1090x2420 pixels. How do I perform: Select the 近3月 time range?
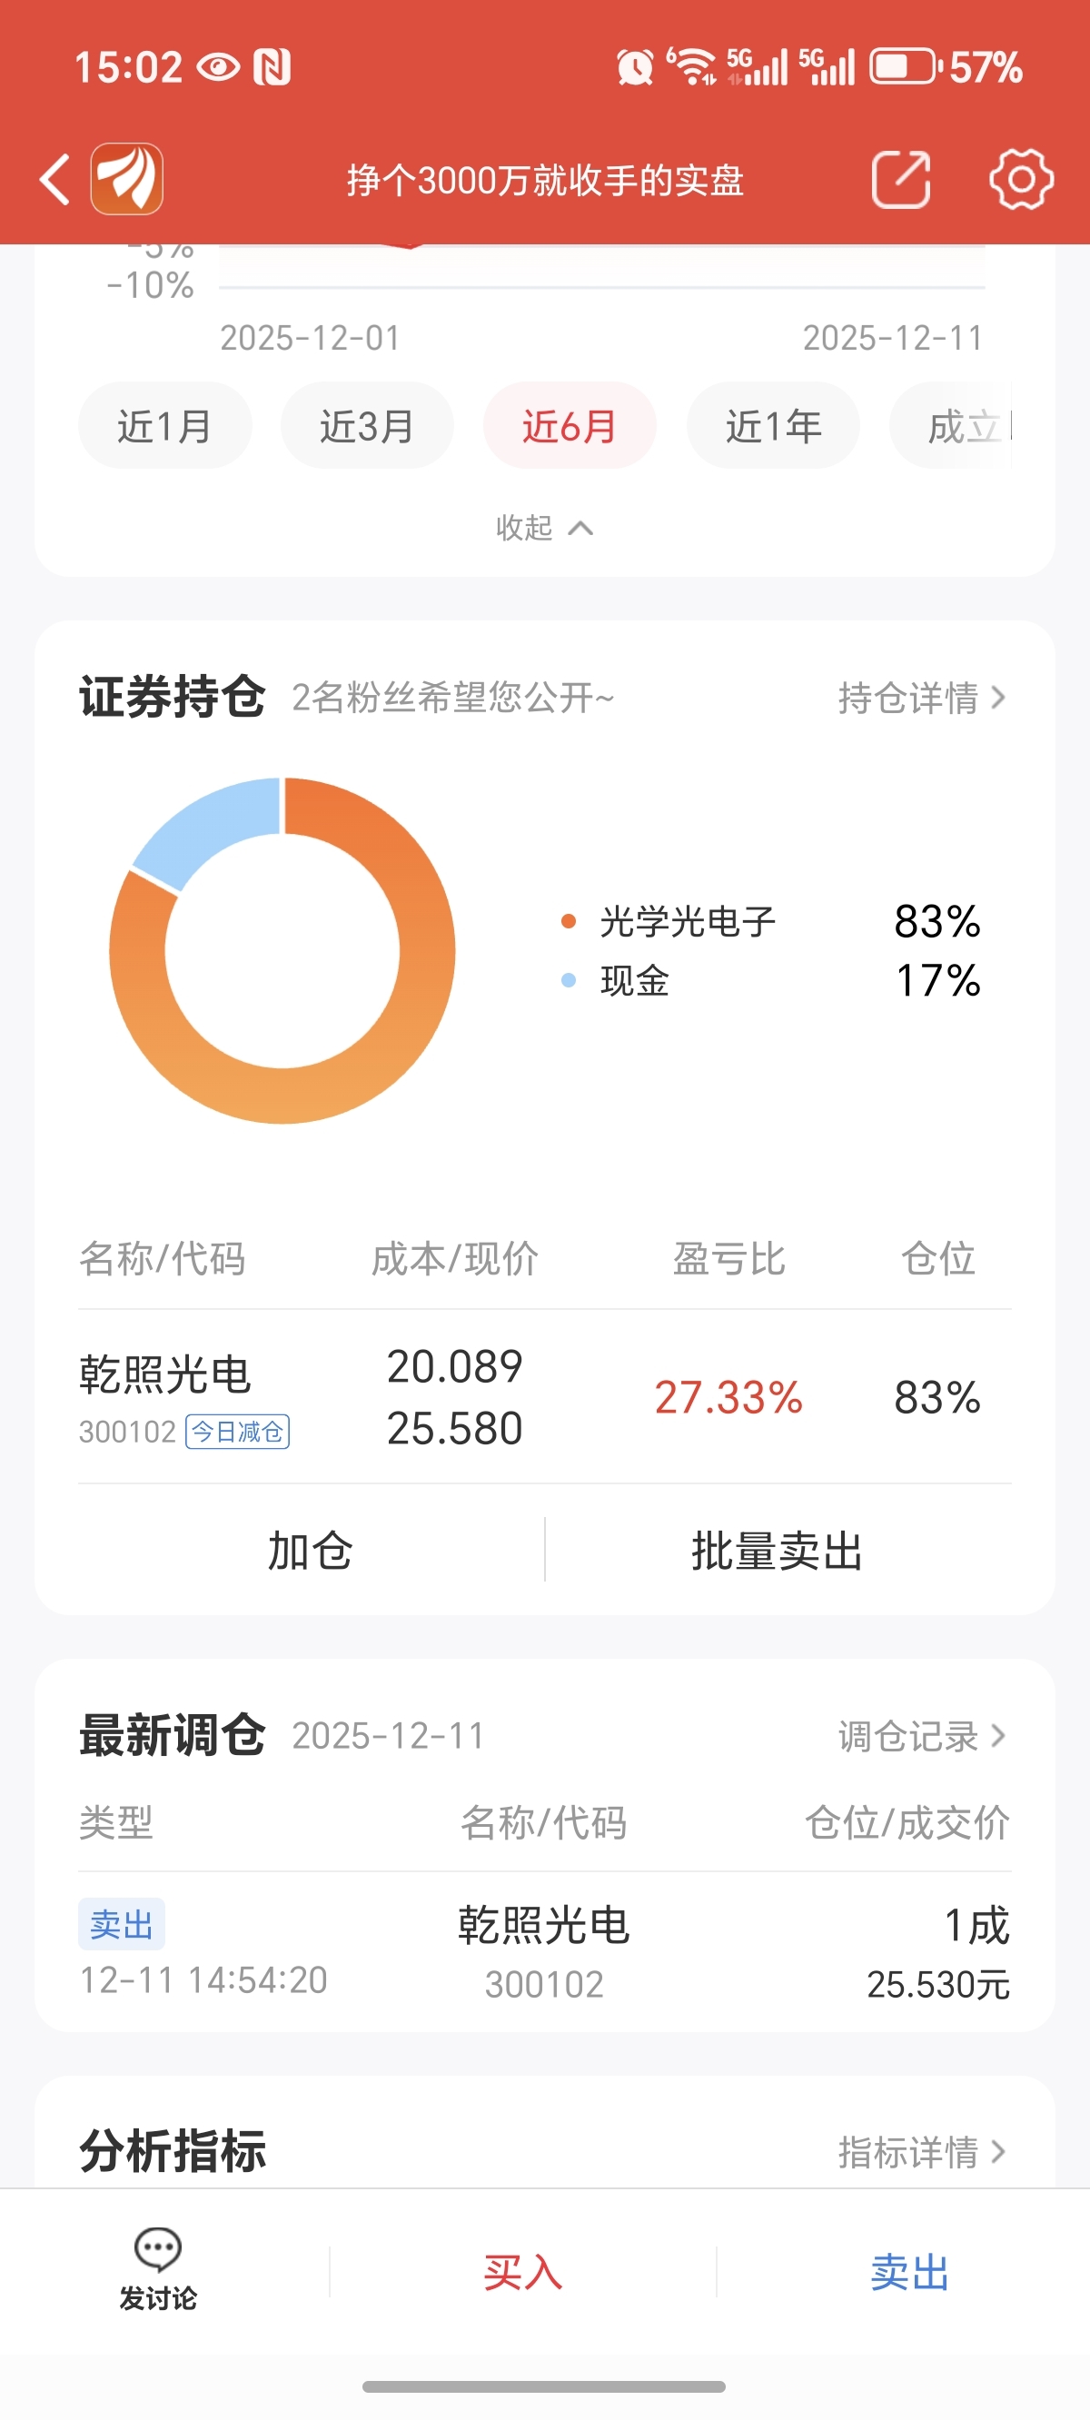[367, 425]
